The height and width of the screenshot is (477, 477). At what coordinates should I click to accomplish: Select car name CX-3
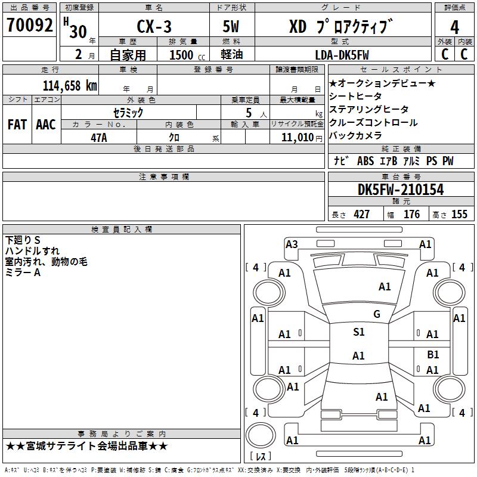click(x=154, y=26)
